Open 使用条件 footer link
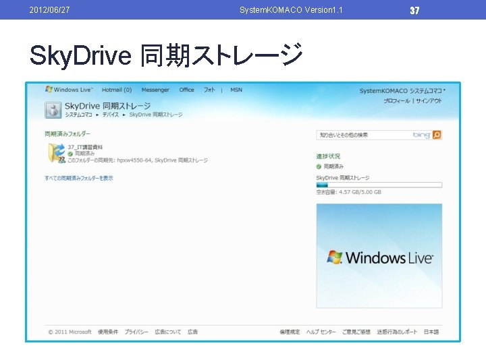The width and height of the screenshot is (486, 364). point(108,332)
